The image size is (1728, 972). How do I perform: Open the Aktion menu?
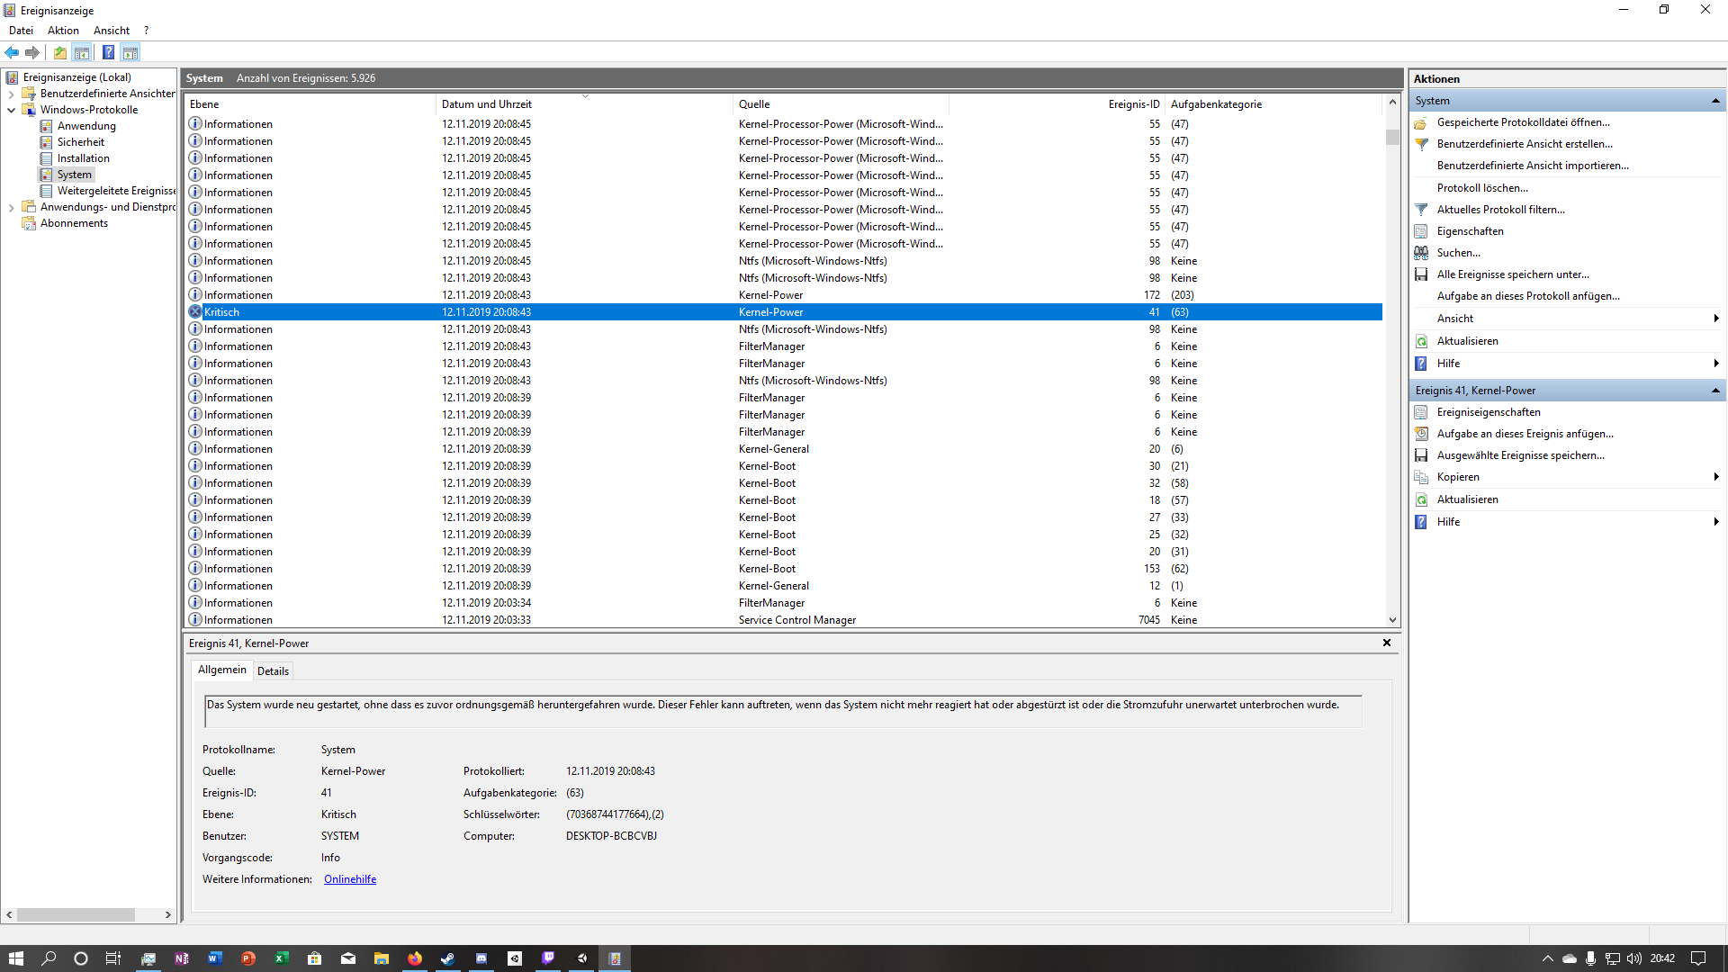pyautogui.click(x=63, y=31)
